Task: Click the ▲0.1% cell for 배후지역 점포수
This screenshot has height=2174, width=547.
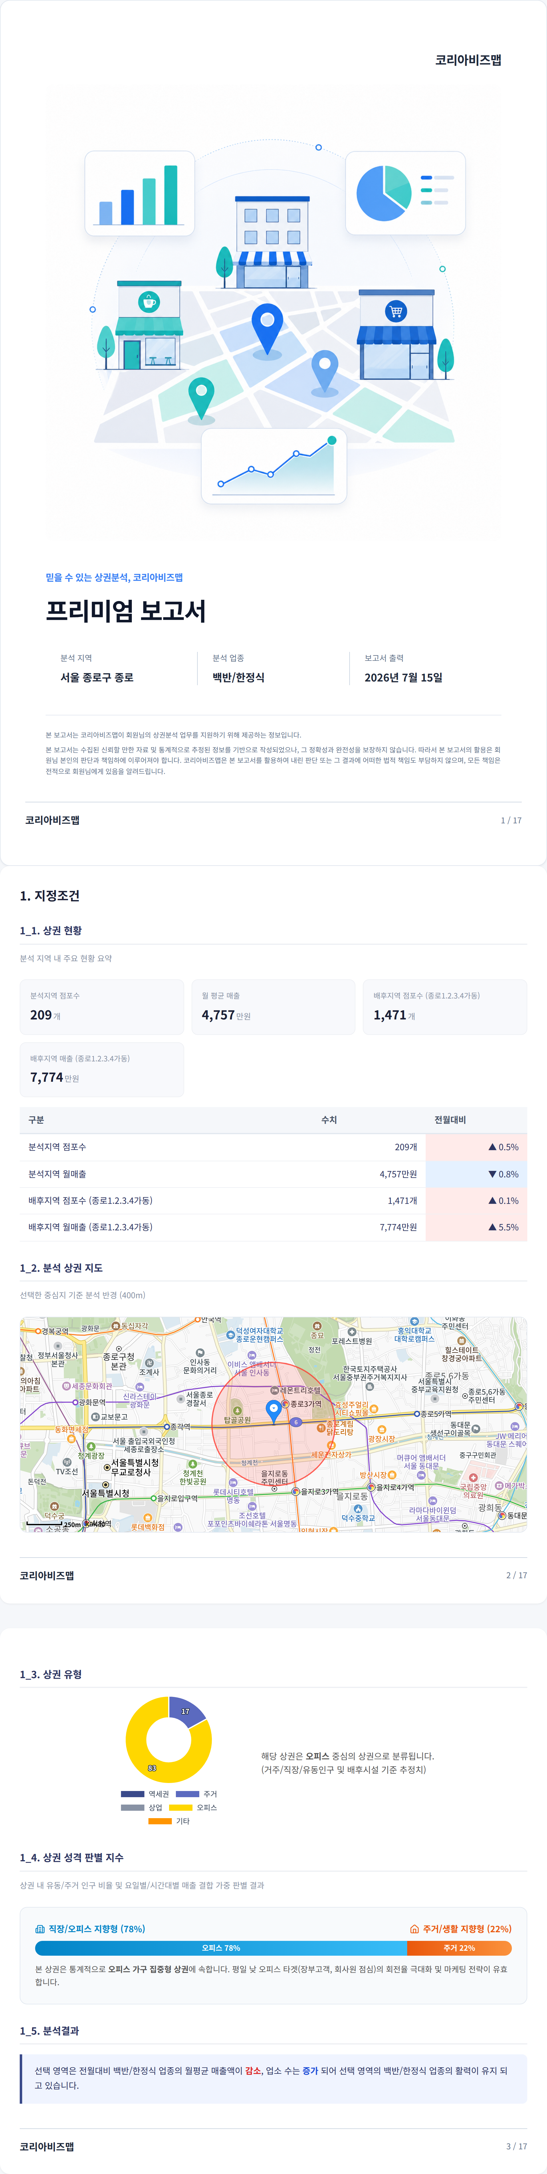Action: pyautogui.click(x=476, y=1200)
